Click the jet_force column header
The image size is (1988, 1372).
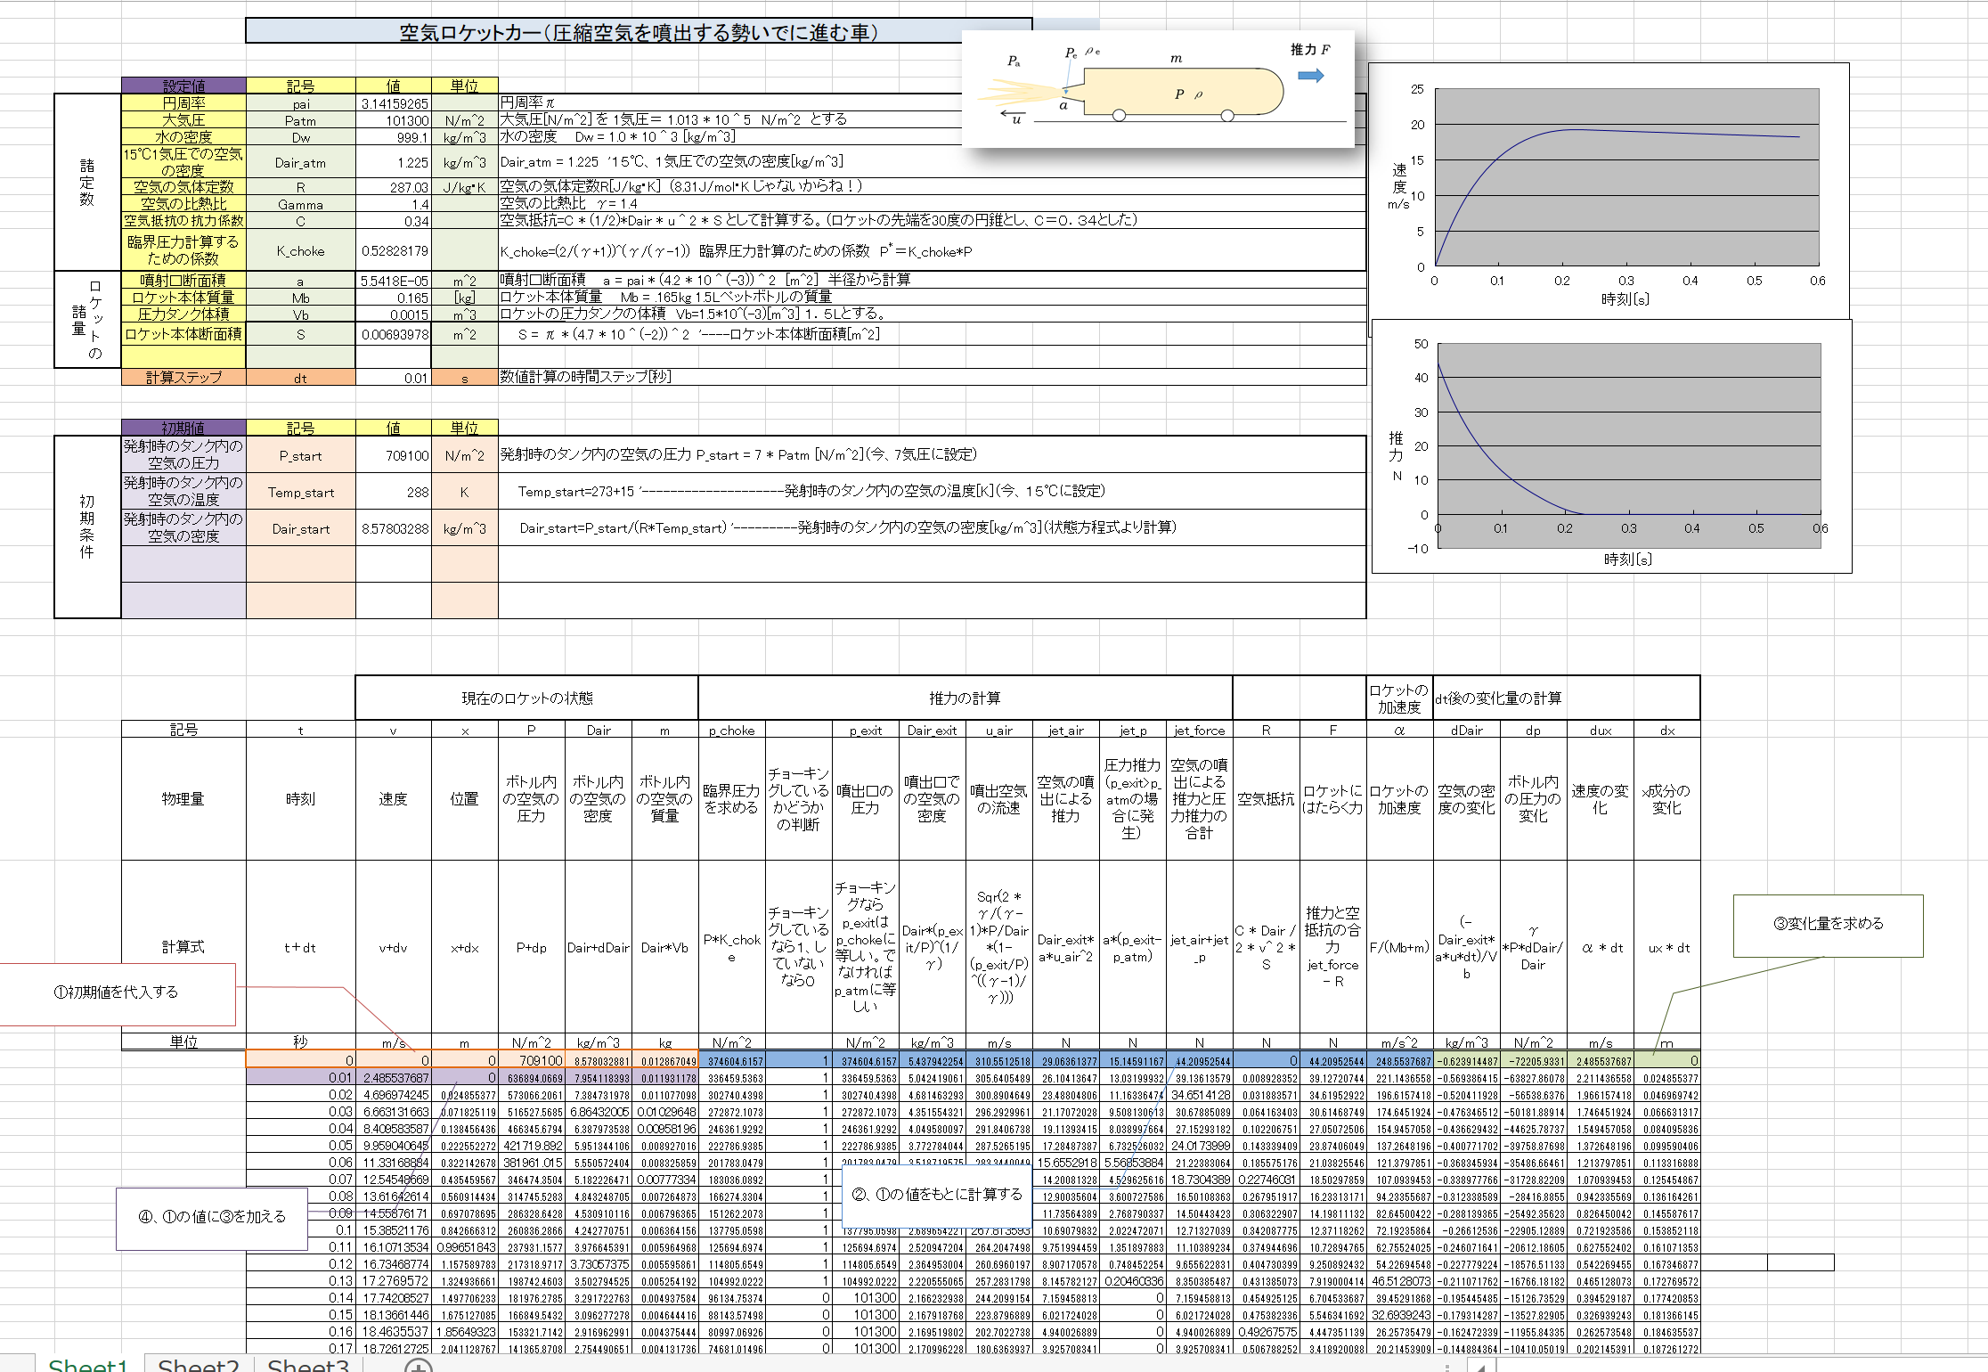coord(1200,731)
